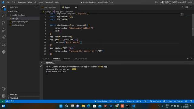Open the Extensions view
Screen dimensions: 194x109
pos(4,37)
